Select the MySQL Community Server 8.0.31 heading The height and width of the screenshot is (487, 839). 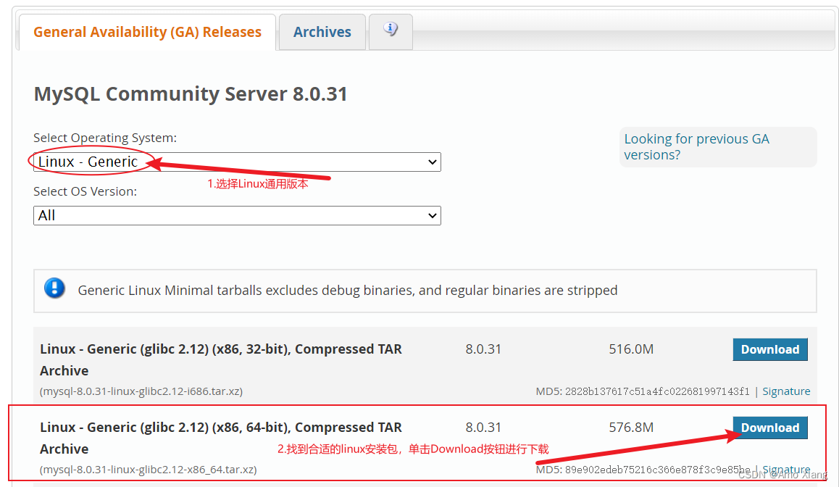(191, 93)
